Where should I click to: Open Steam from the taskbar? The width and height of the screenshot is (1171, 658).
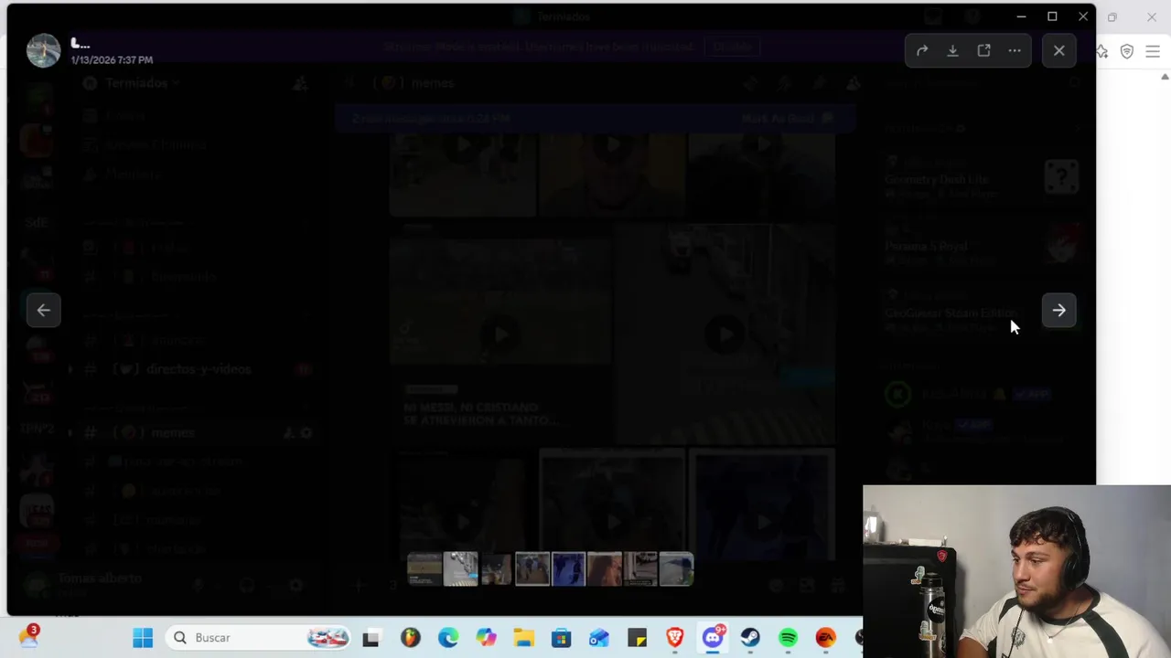click(x=750, y=638)
